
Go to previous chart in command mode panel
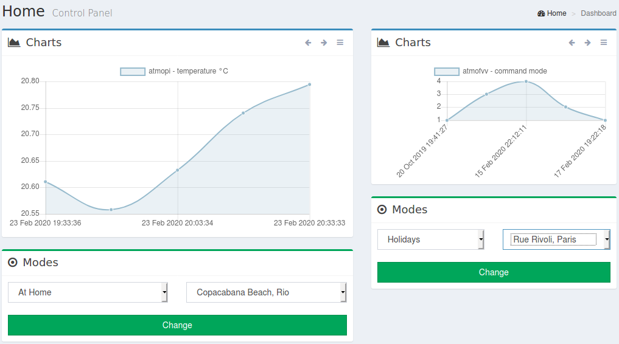[x=572, y=43]
